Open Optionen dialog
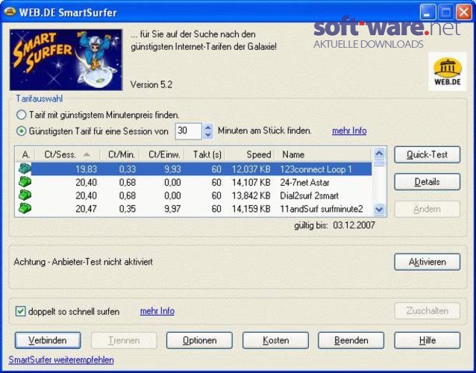Image resolution: width=476 pixels, height=373 pixels. [199, 340]
